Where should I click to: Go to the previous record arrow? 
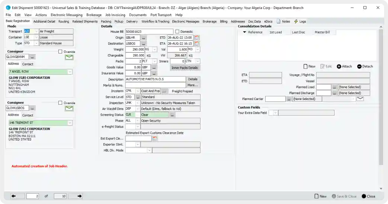(13, 196)
